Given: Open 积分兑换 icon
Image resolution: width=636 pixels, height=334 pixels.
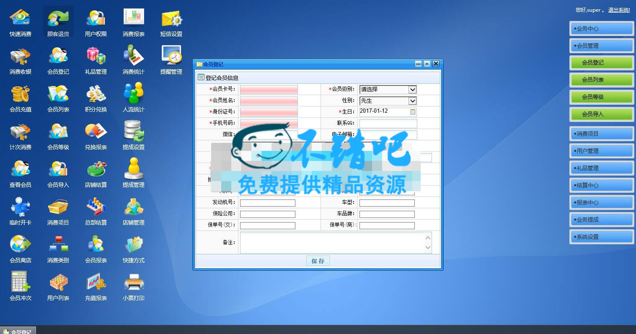Looking at the screenshot, I should [96, 98].
